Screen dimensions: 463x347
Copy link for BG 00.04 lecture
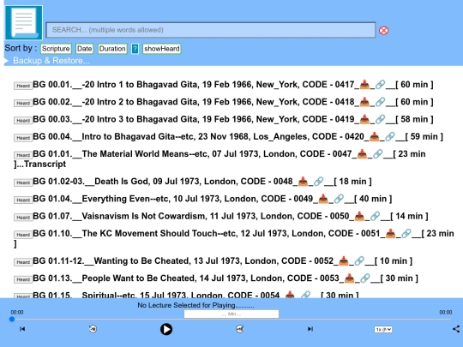pos(390,136)
